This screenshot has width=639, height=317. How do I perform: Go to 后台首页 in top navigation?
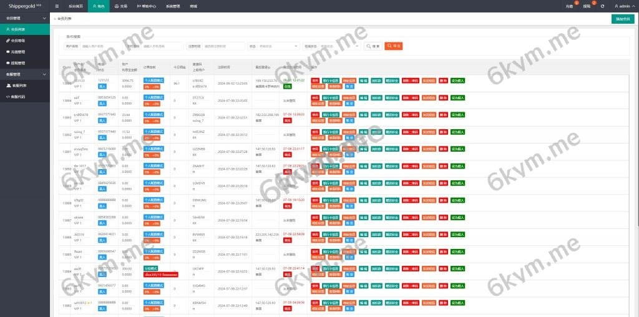(x=75, y=6)
